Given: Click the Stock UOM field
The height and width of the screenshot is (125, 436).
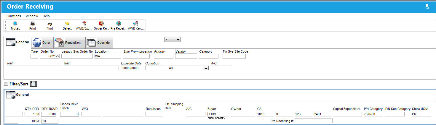Looking at the screenshot, I should coord(421,114).
